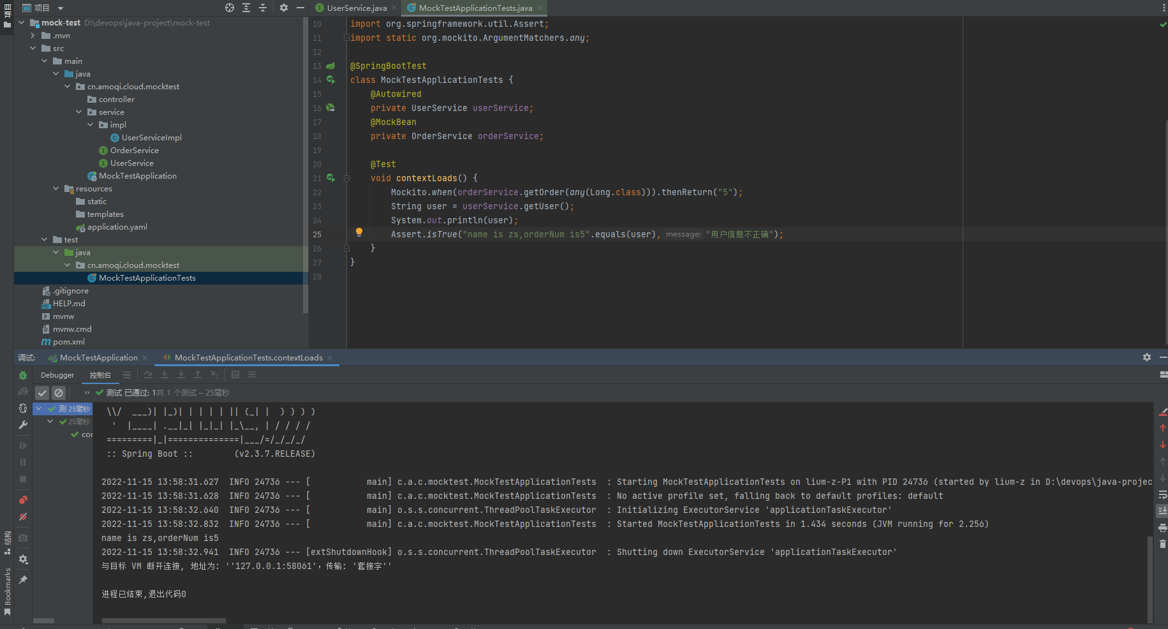Click the camera snapshot icon in debugger sidebar

23,539
